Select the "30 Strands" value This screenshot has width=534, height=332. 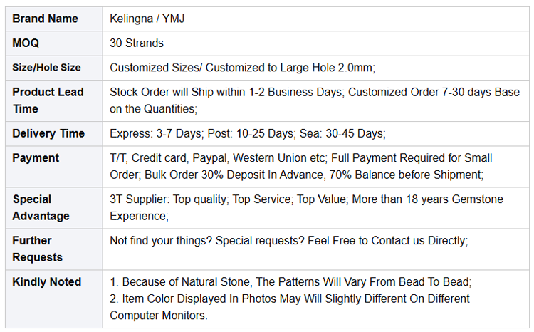point(137,43)
